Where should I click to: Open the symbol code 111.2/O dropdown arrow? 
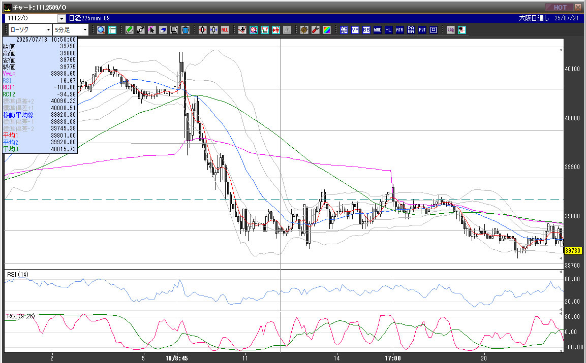coord(61,18)
